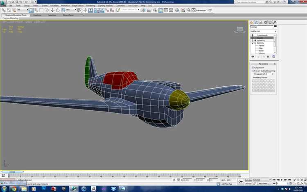Activate the Select Object tool
This screenshot has width=307, height=192.
coord(31,10)
